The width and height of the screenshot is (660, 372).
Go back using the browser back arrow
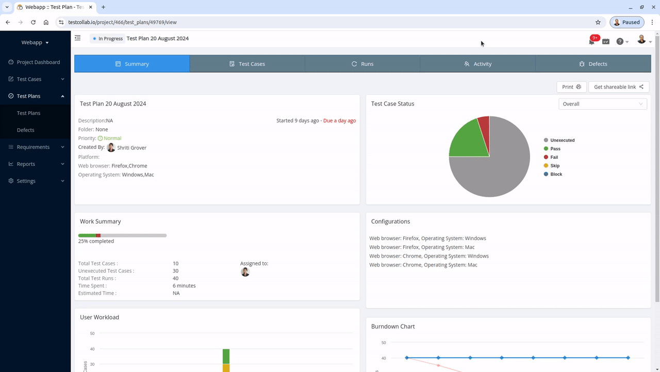pyautogui.click(x=8, y=22)
